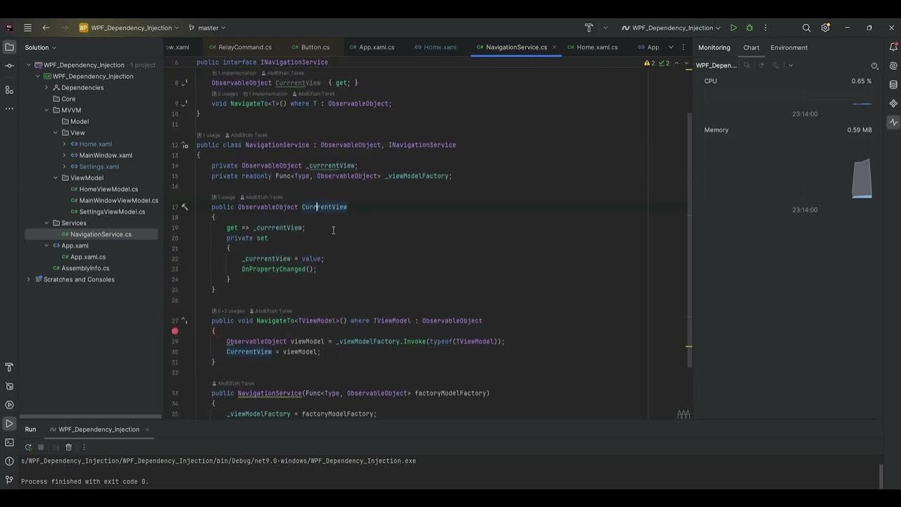Go to previous highlighted problem arrow
This screenshot has width=901, height=507.
677,63
